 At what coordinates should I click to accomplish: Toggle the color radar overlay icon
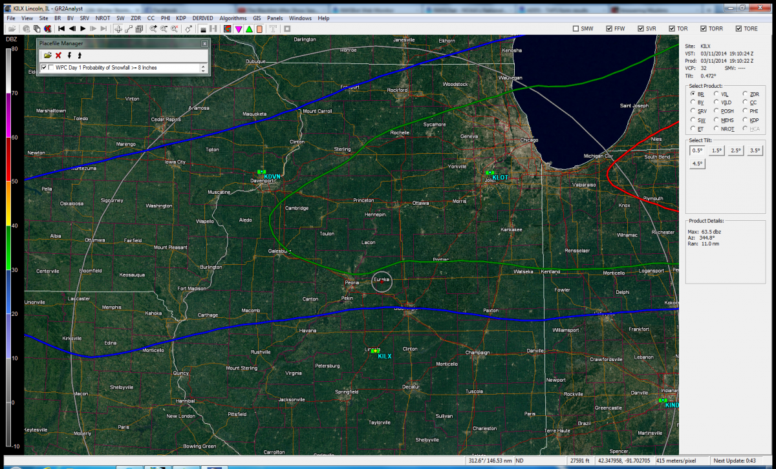(x=227, y=29)
